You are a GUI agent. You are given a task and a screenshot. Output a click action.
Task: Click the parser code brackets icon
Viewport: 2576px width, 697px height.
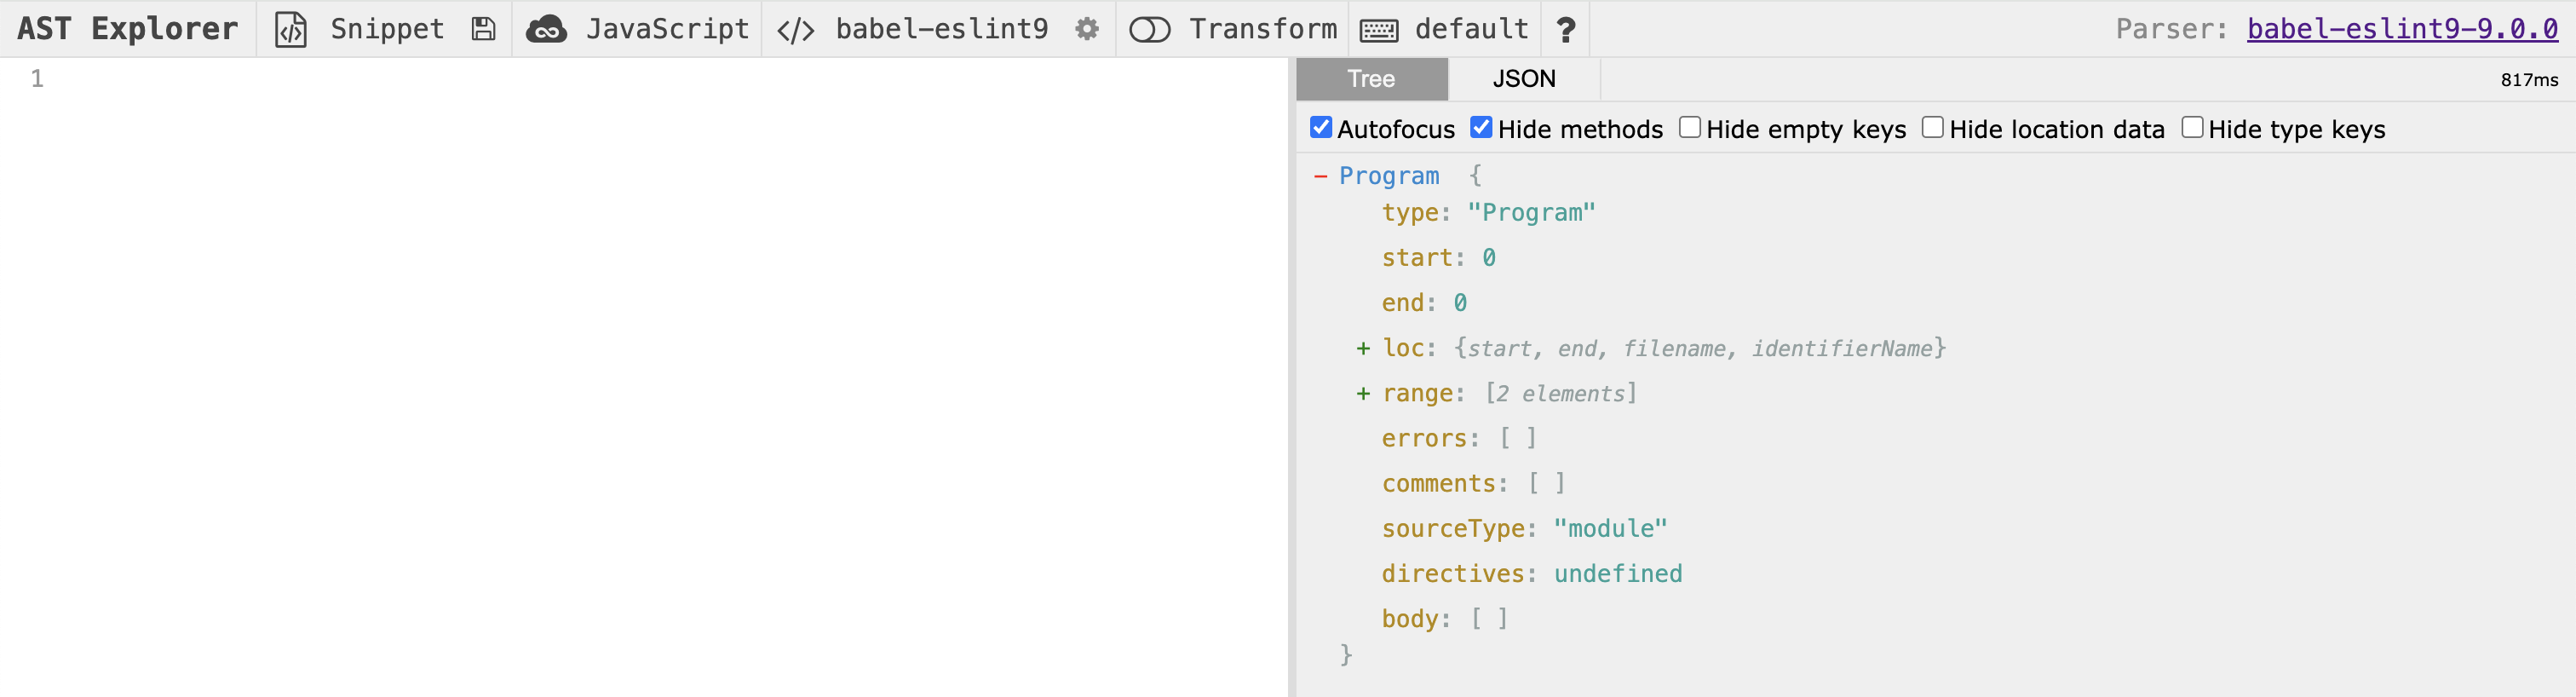coord(796,30)
